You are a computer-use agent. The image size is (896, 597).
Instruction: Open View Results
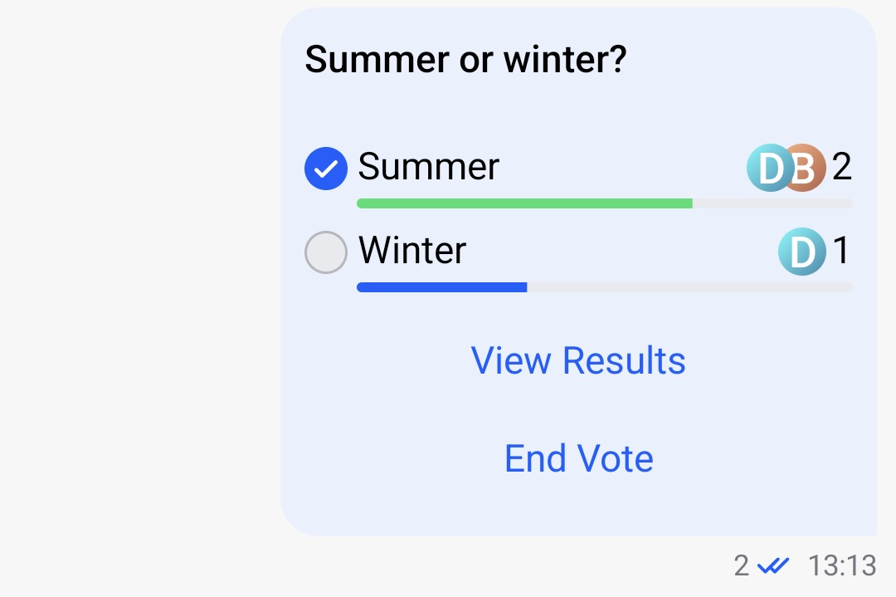click(x=578, y=360)
